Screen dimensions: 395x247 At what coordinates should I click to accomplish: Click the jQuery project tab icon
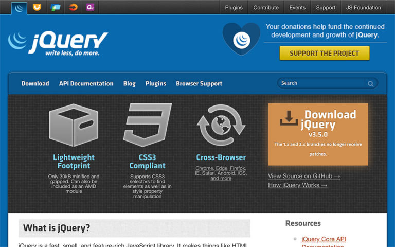tap(20, 7)
